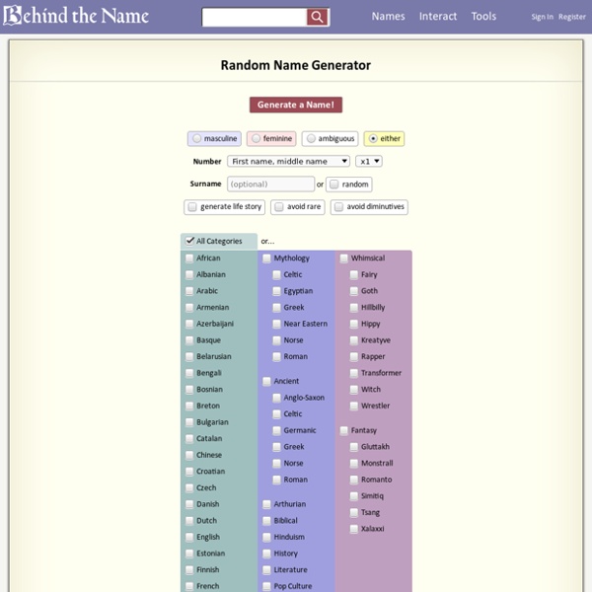Toggle the All Categories checkbox
The height and width of the screenshot is (592, 592).
pos(189,241)
